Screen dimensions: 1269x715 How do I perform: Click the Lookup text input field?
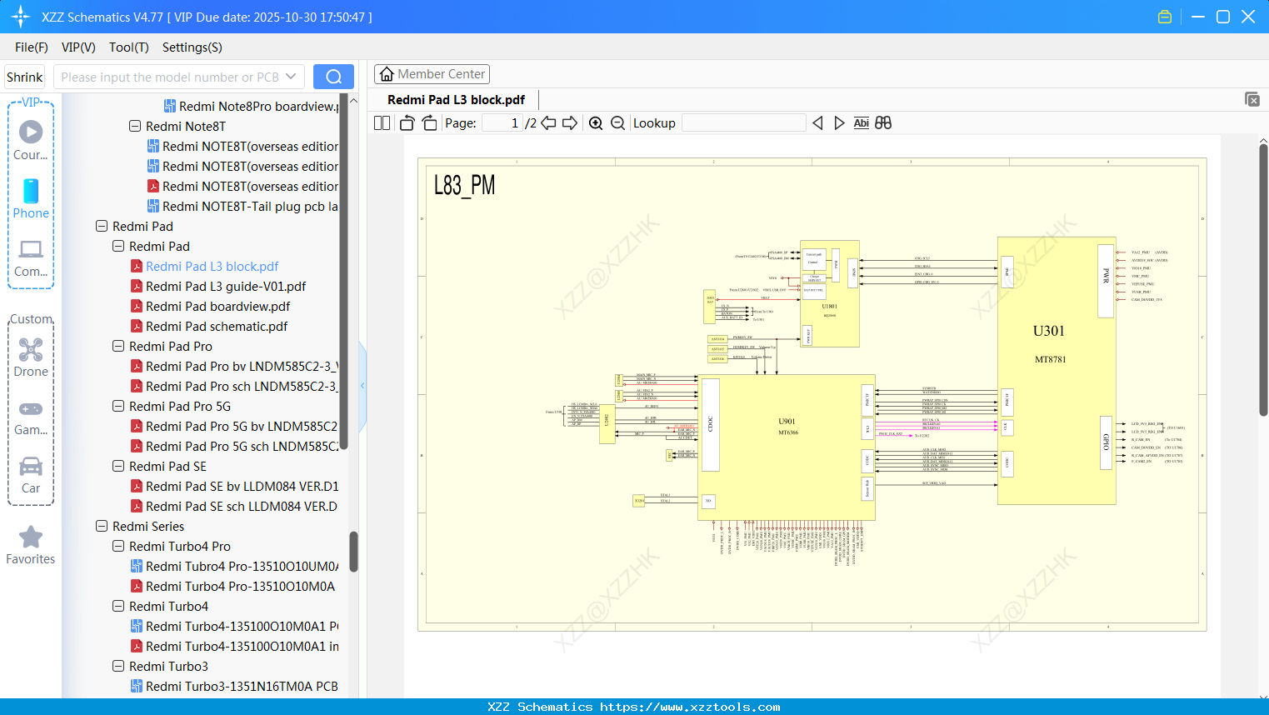[x=743, y=123]
